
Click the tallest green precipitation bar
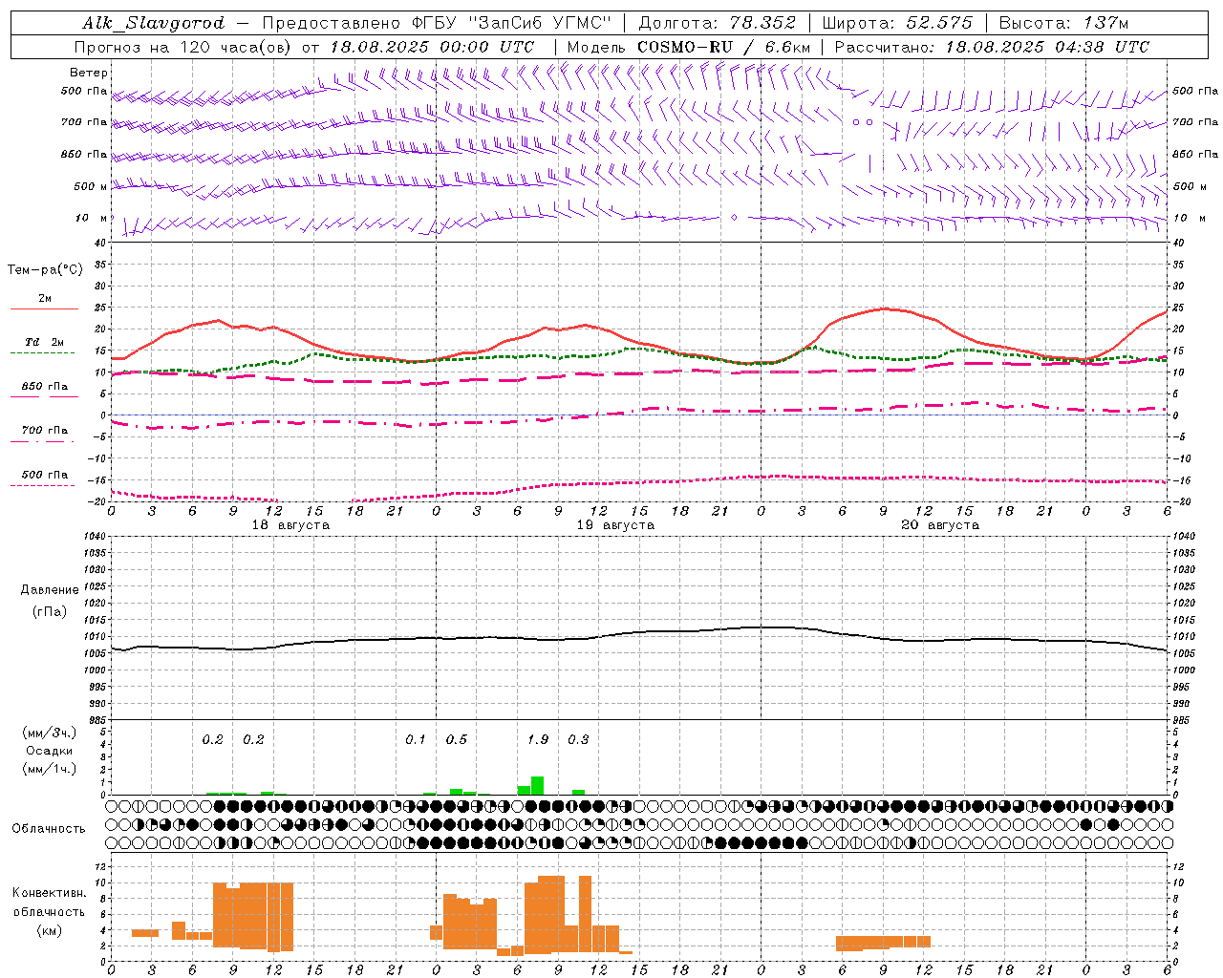click(537, 786)
